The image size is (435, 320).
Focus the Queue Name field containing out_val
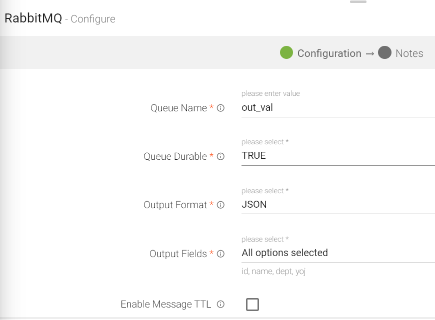337,107
